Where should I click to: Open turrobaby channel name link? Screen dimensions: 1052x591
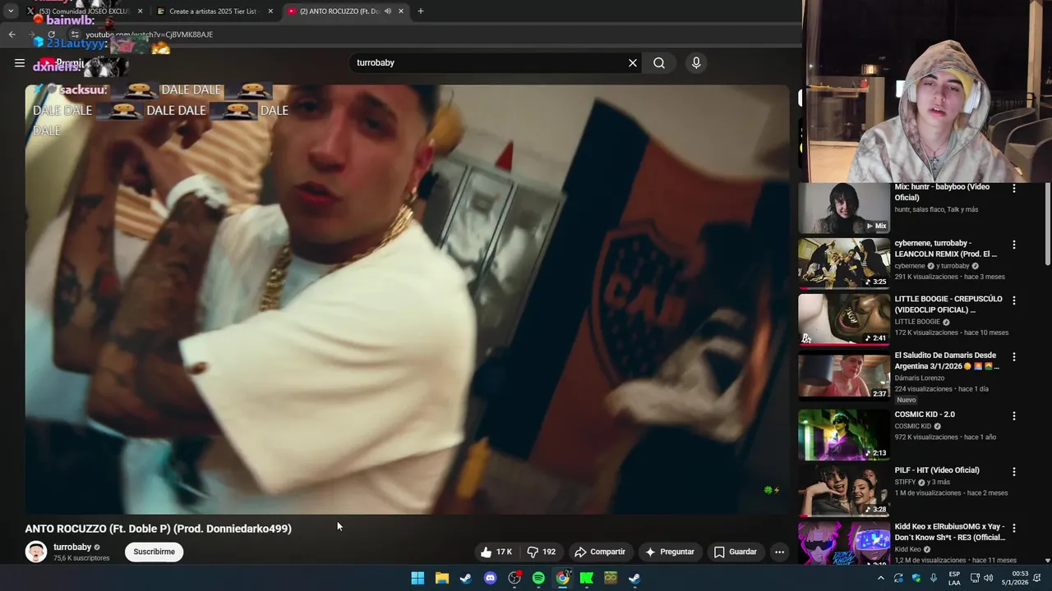pyautogui.click(x=72, y=547)
